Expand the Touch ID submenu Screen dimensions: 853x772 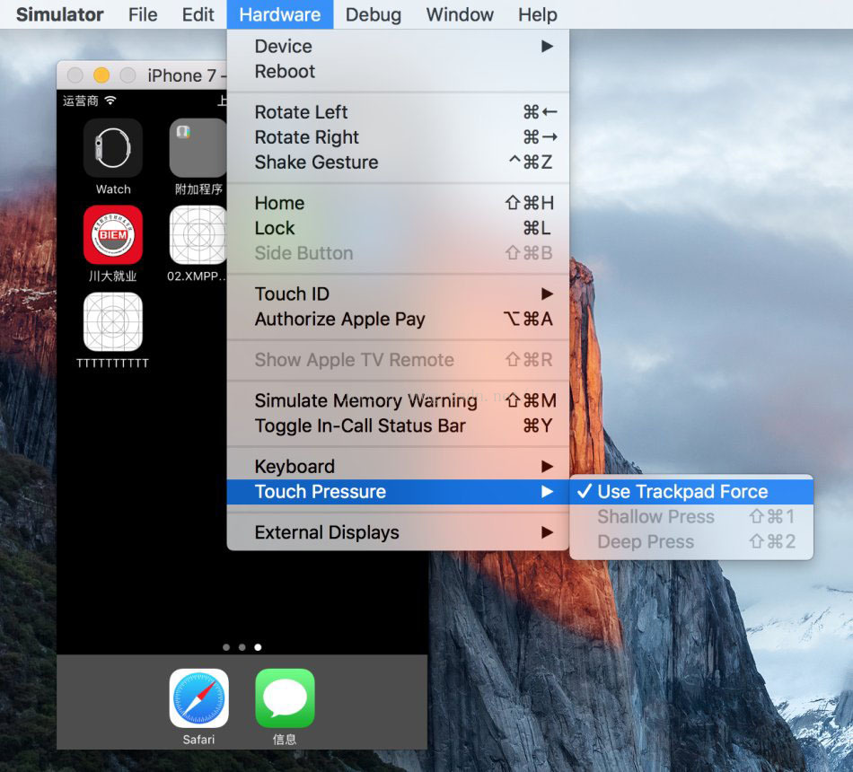[x=398, y=294]
